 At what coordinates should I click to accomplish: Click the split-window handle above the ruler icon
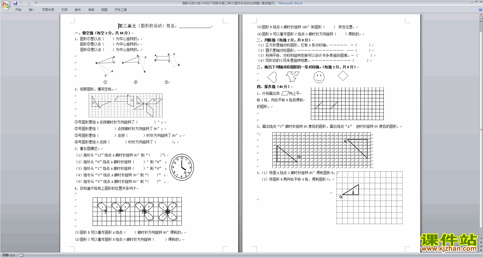481,15
